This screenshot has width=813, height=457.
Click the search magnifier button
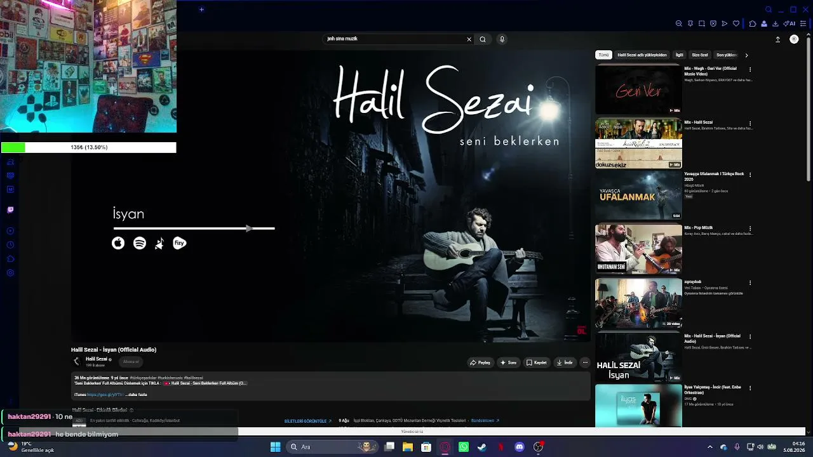483,39
